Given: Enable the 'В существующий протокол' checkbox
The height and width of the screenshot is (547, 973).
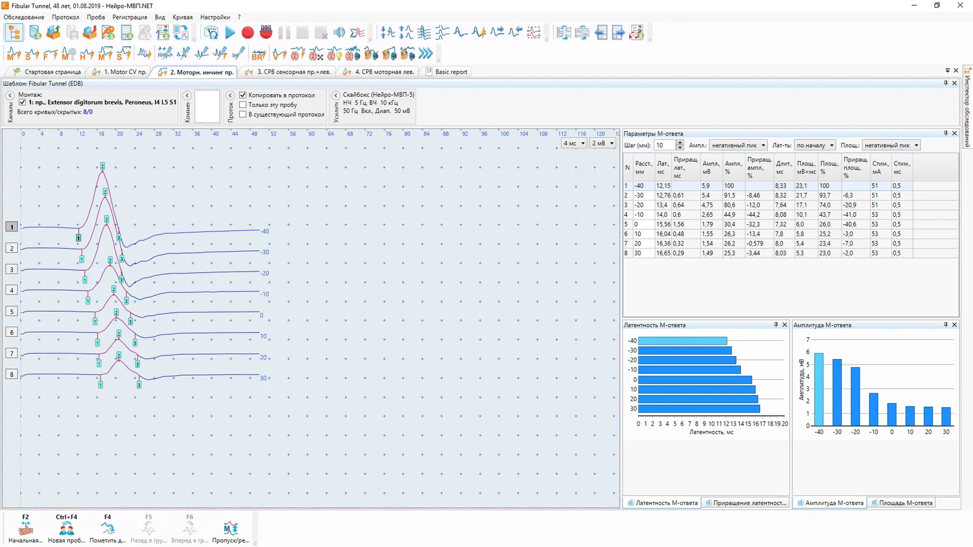Looking at the screenshot, I should (243, 114).
